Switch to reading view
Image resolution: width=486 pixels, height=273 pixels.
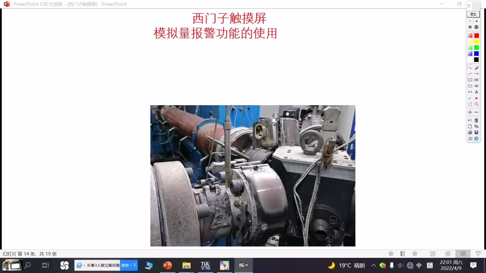463,254
